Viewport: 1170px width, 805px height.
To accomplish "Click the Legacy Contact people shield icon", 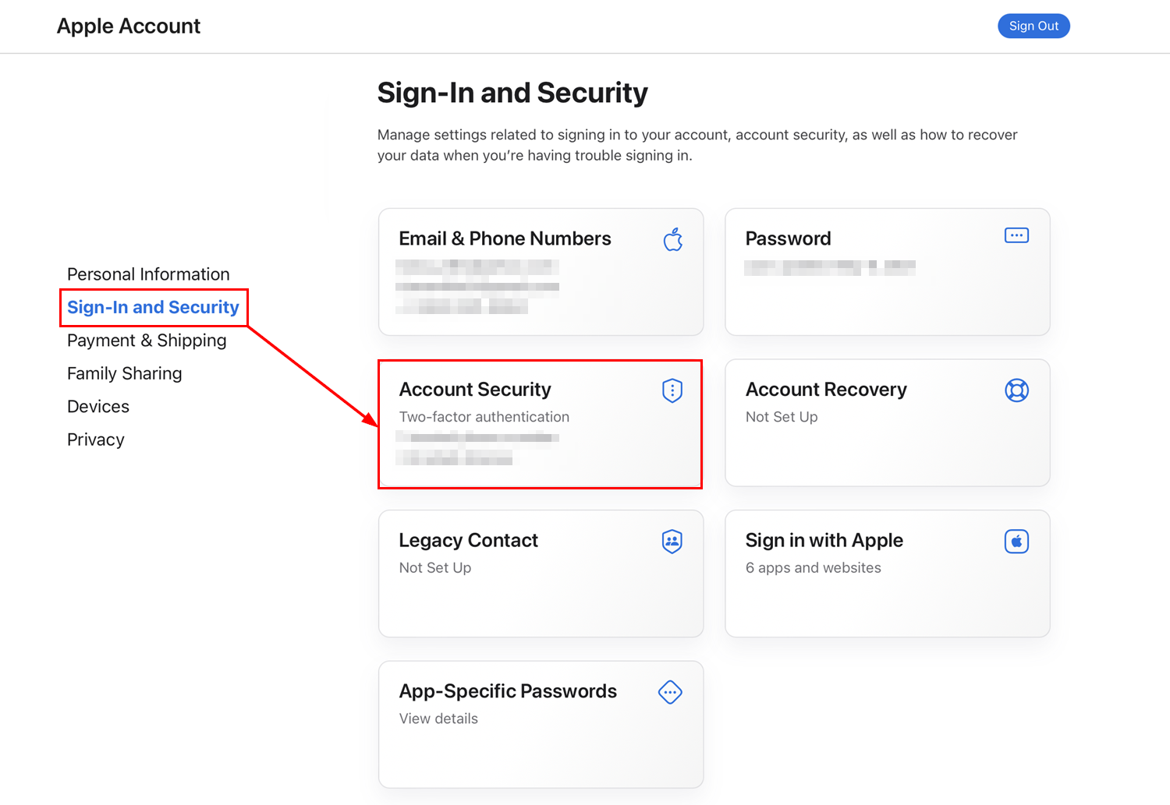I will (x=672, y=541).
